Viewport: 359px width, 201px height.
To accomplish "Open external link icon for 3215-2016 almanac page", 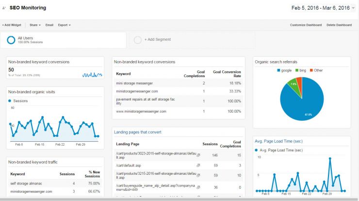I will point(198,175).
